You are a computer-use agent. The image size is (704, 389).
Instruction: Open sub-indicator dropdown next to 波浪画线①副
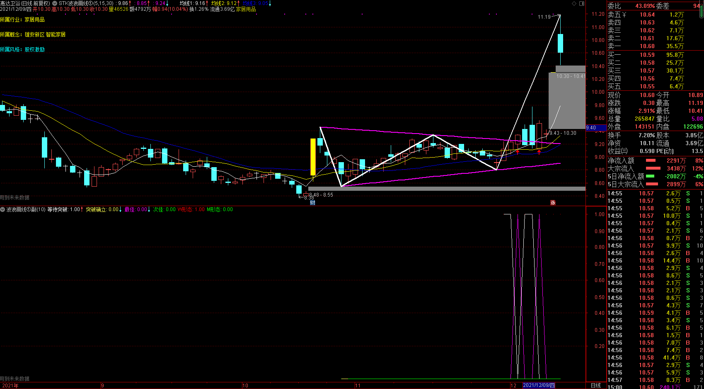click(2, 209)
